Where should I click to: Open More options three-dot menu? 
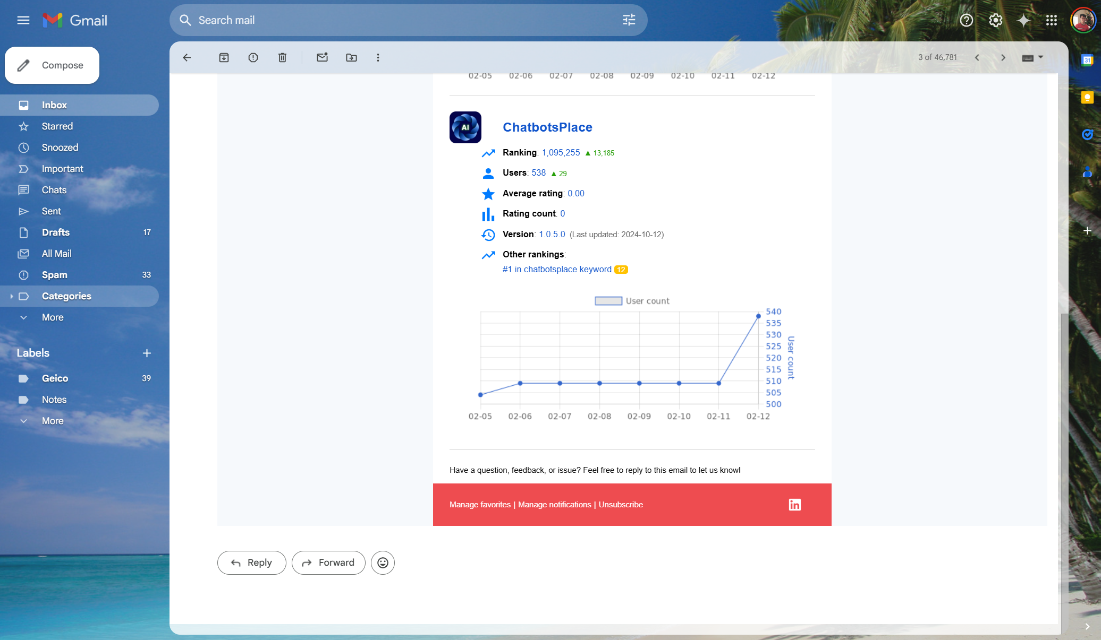(x=378, y=57)
